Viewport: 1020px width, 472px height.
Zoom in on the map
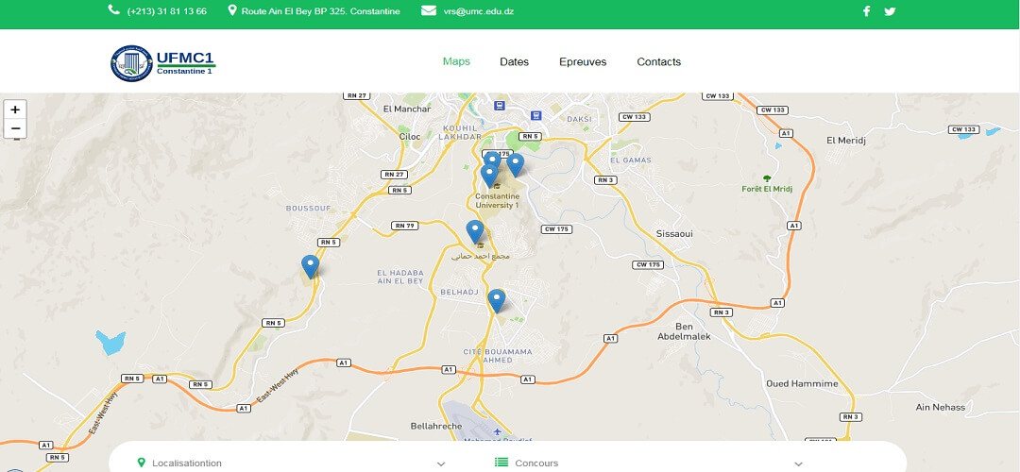tap(15, 110)
